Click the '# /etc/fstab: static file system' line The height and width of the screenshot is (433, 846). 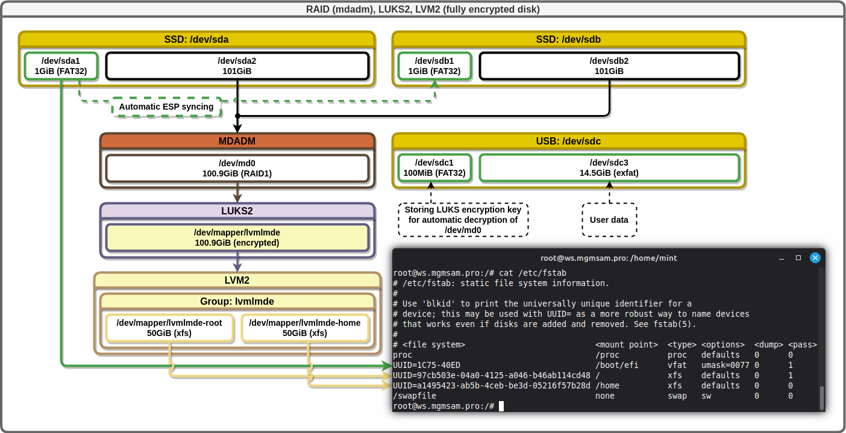[501, 283]
